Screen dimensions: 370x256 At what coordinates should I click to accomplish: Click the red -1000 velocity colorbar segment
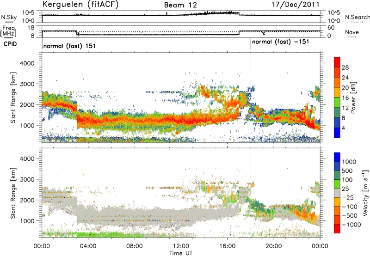click(337, 229)
